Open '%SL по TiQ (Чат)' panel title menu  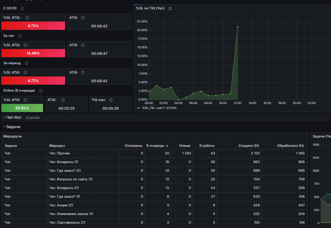[x=150, y=8]
